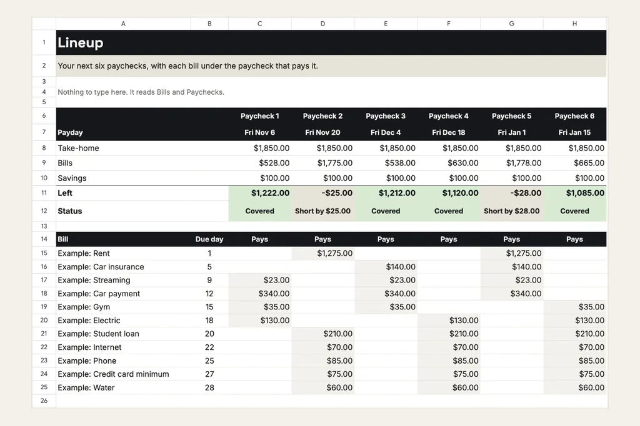Click the Fri Dec 4 payday cell
The width and height of the screenshot is (640, 426).
click(x=386, y=132)
